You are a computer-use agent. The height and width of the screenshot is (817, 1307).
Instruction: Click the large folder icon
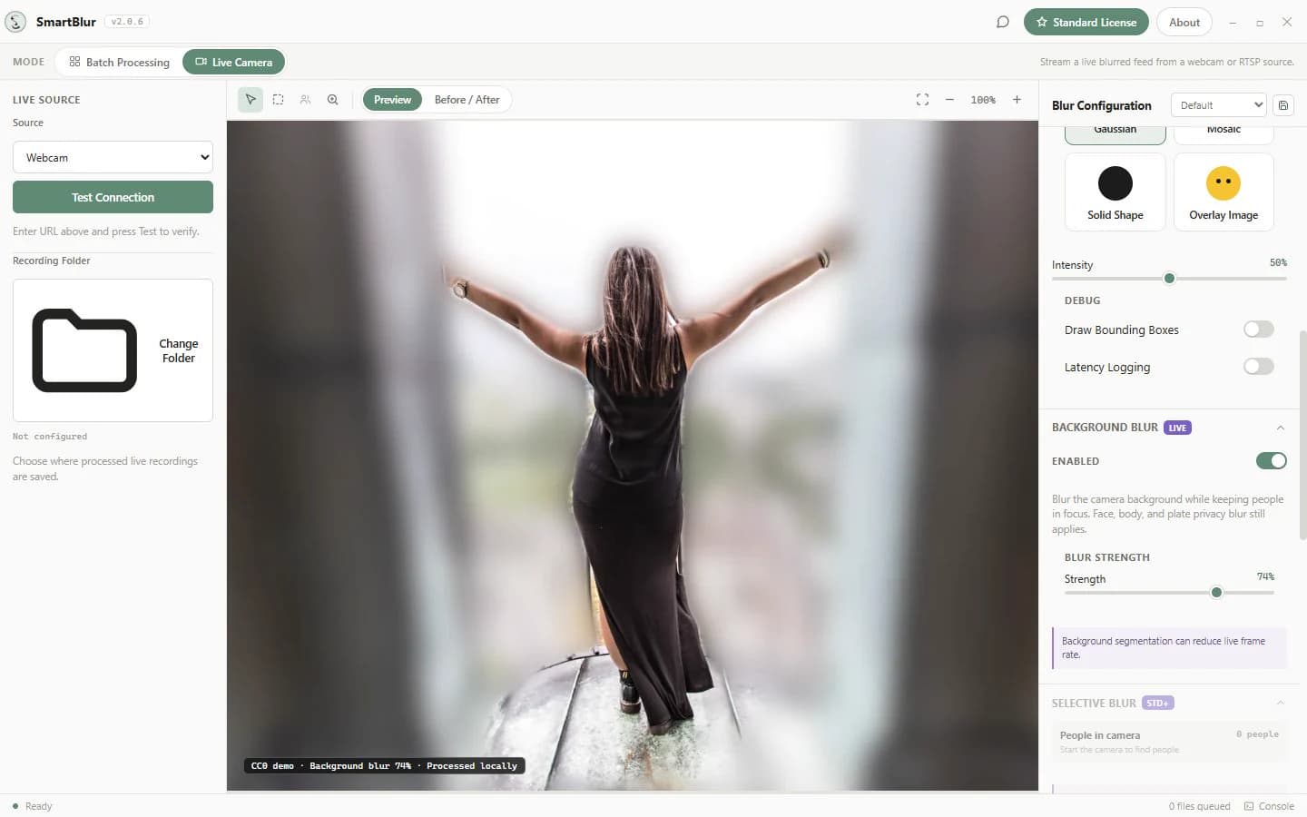pyautogui.click(x=84, y=350)
